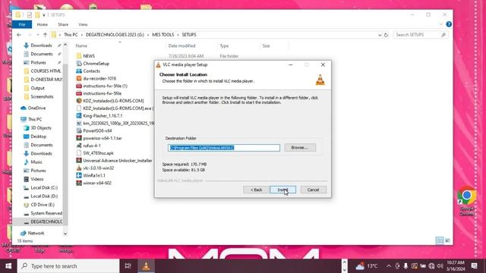Screen dimensions: 486x273
Task: Click the Back button in VLC Setup
Action: click(x=256, y=190)
